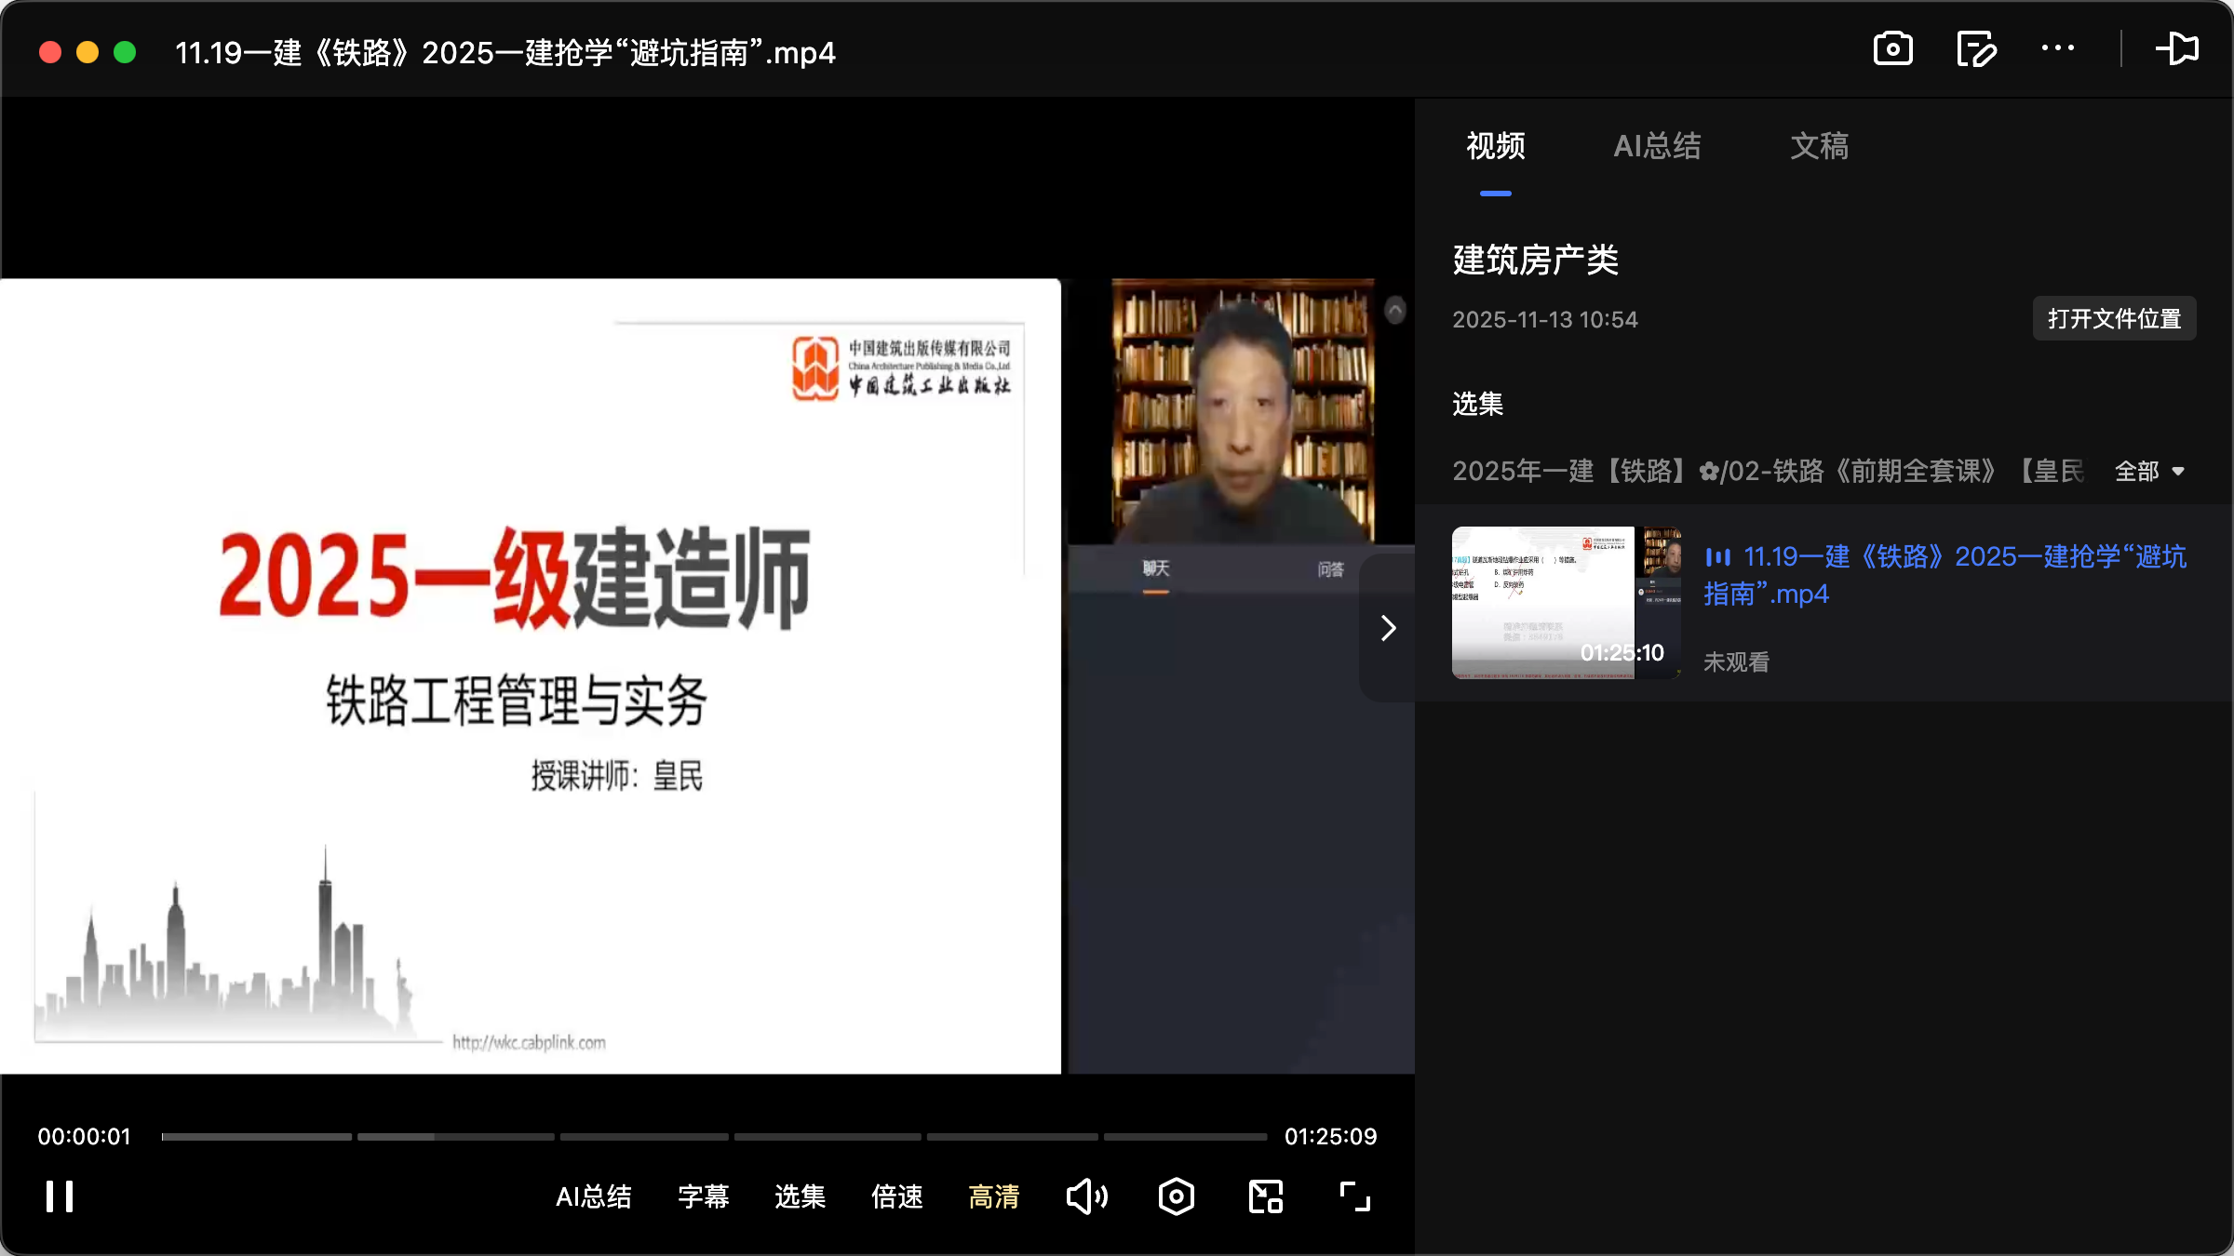Open the 全部 episode filter dropdown

click(x=2148, y=472)
